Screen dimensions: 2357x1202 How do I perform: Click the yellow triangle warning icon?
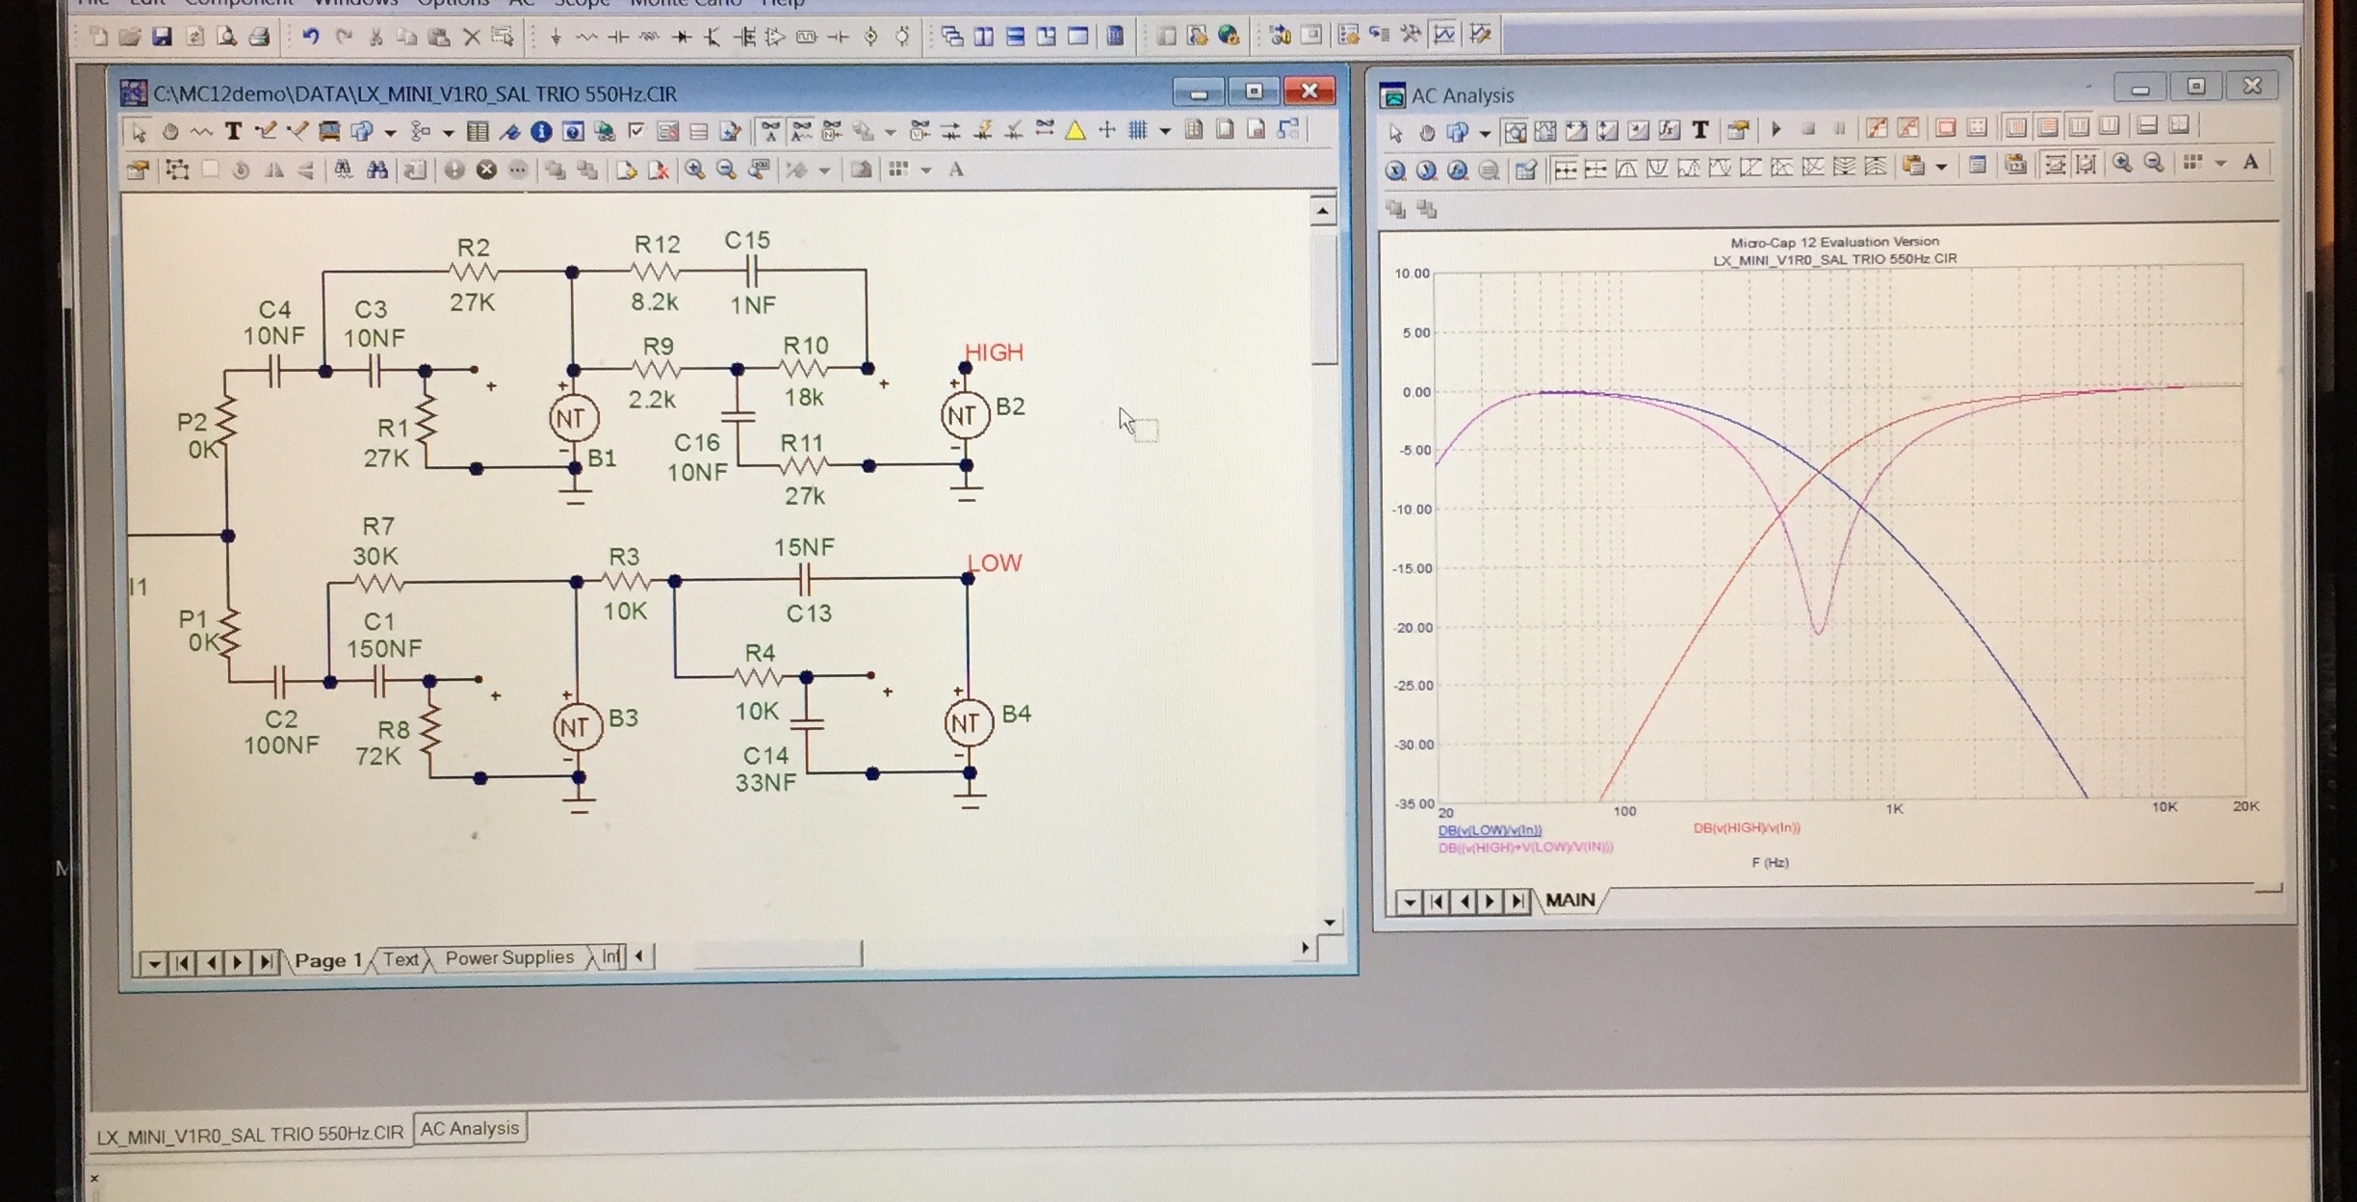[x=1075, y=130]
